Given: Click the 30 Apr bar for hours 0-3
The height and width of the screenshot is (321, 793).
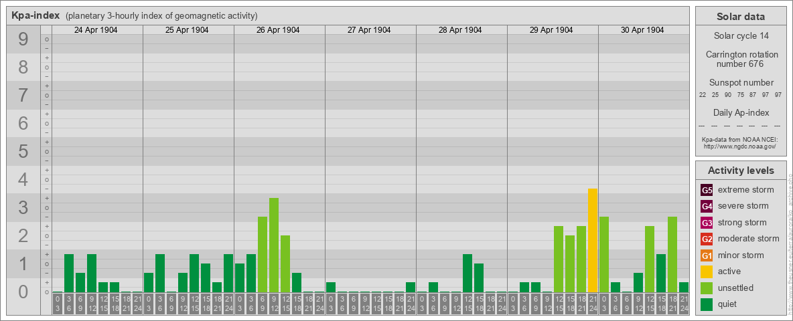Looking at the screenshot, I should tap(604, 255).
